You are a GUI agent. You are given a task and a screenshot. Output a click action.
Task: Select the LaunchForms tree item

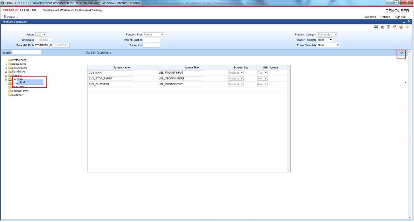pyautogui.click(x=20, y=91)
